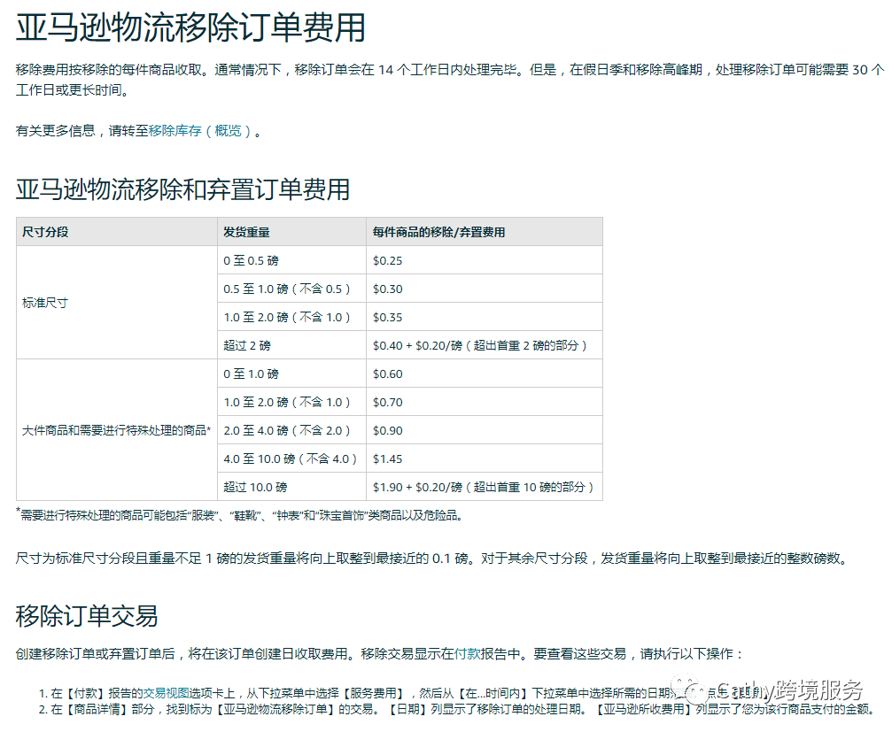Viewport: 892px width, 732px height.
Task: Click the 4.0 至 10.0 磅 weight cell
Action: pos(290,458)
